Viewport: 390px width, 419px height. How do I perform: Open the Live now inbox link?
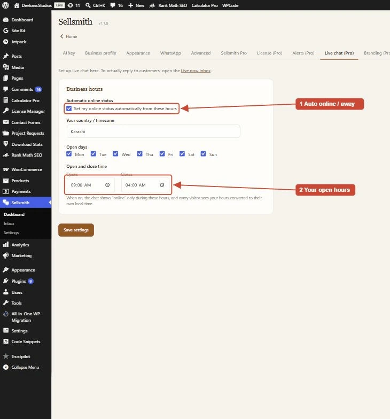[x=196, y=71]
